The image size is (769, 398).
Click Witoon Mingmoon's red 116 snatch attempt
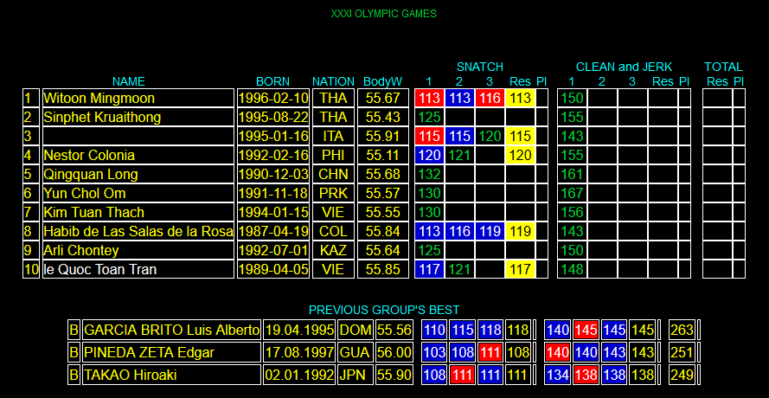[490, 98]
